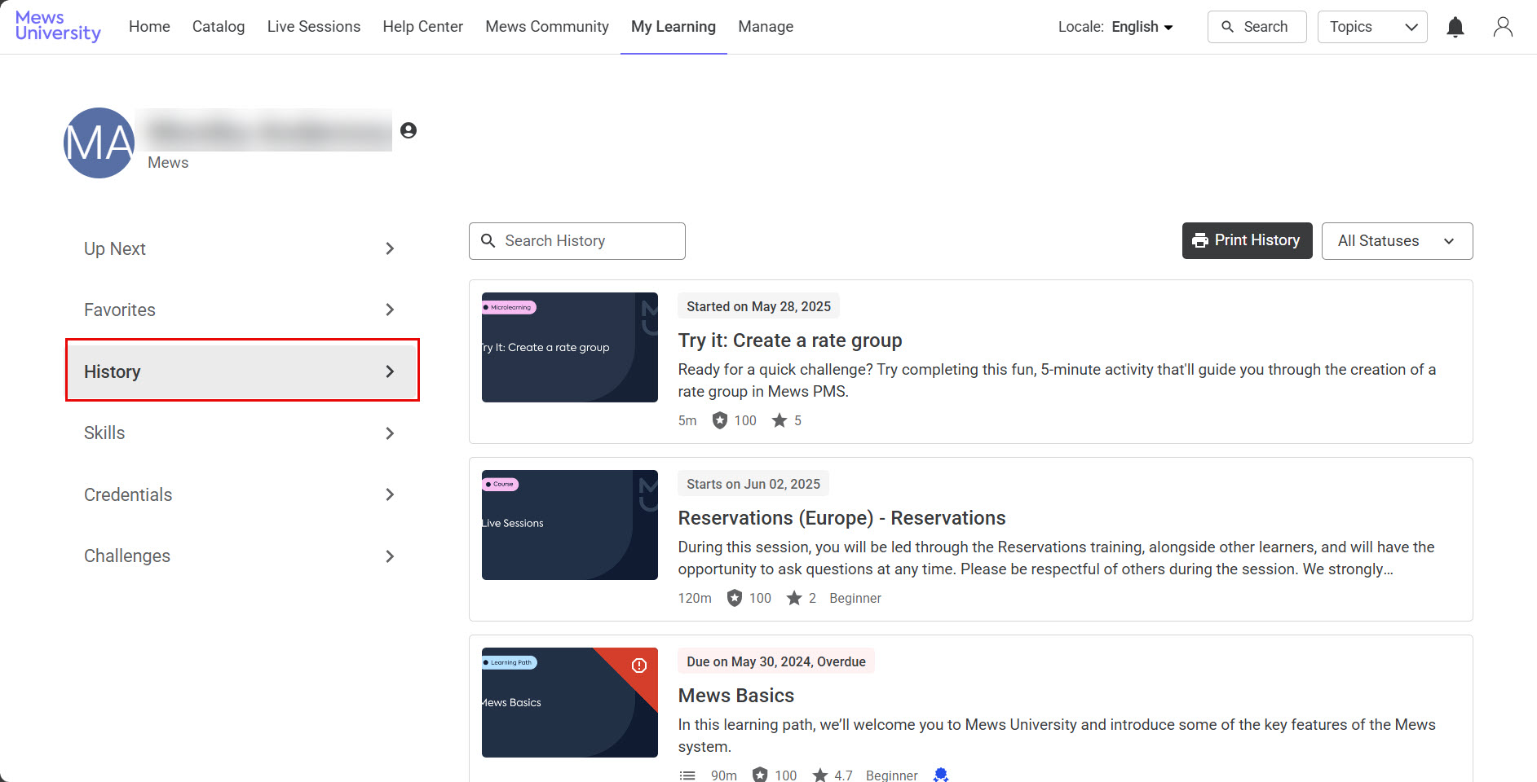Viewport: 1537px width, 782px height.
Task: Click the 'Due on May 30, 2024, Overdue' label
Action: pyautogui.click(x=776, y=661)
